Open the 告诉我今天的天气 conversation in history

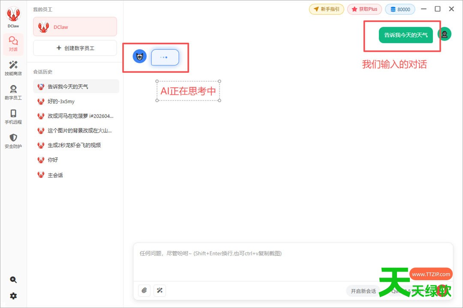point(76,86)
